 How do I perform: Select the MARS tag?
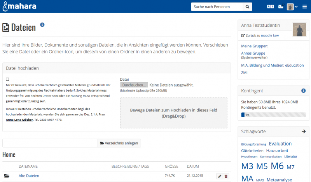tap(260, 180)
